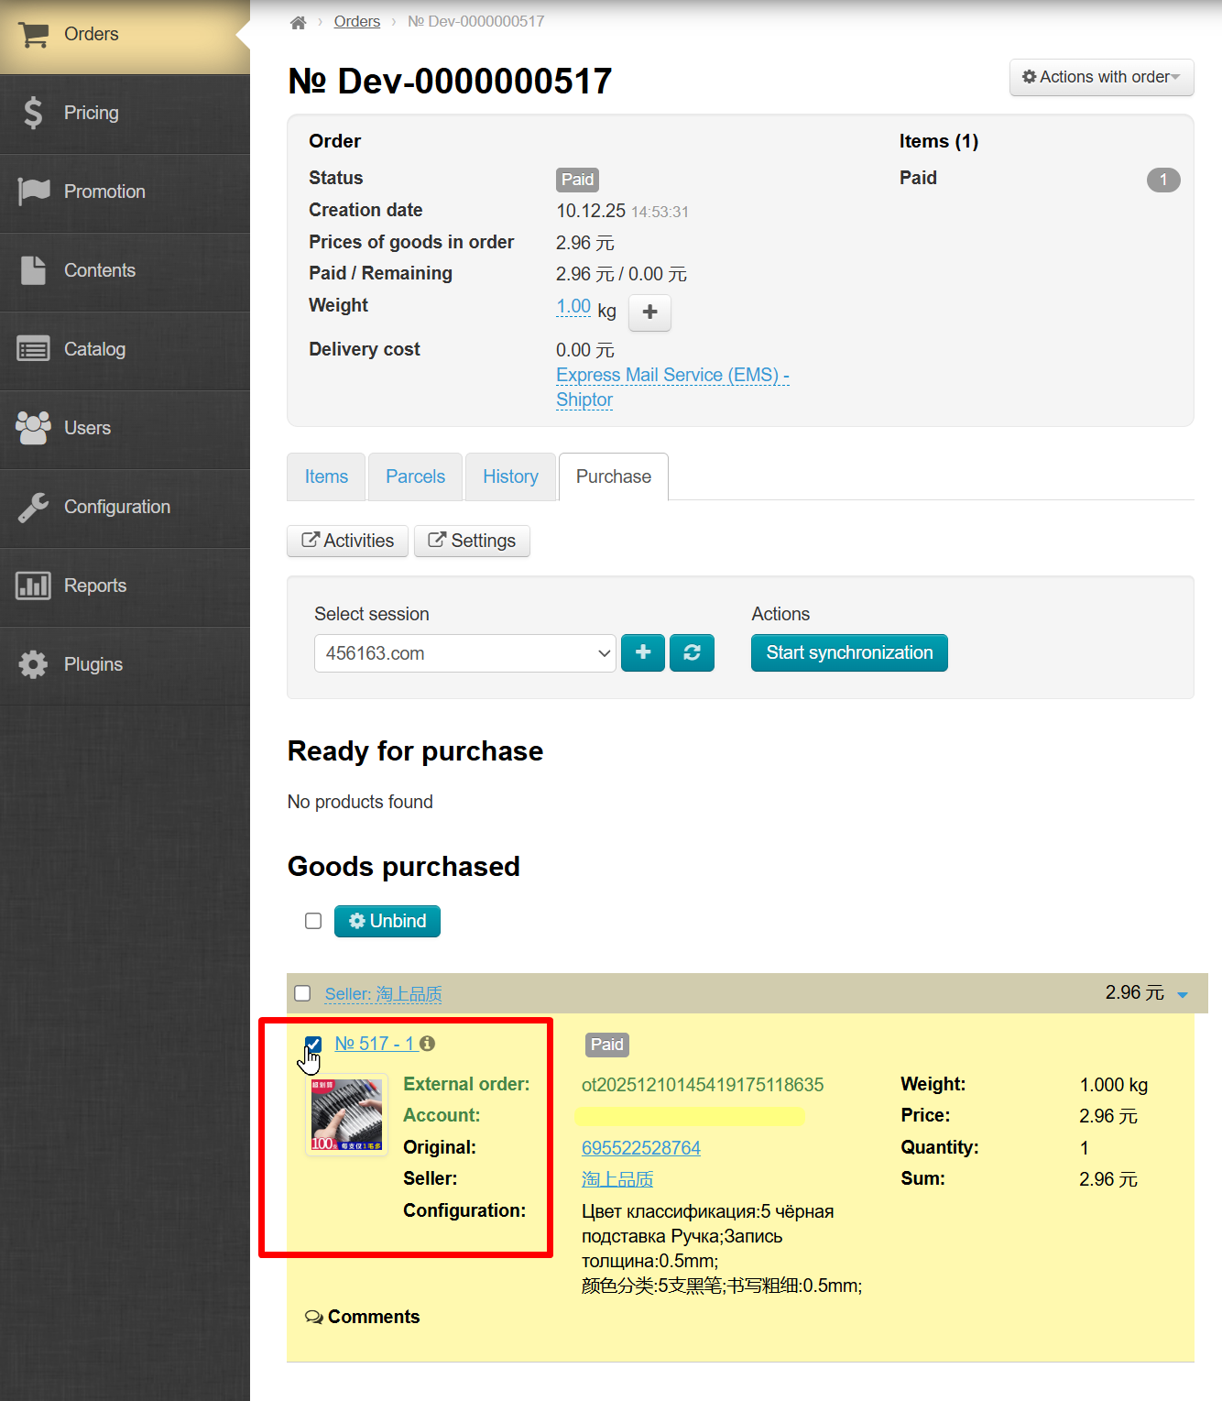The image size is (1222, 1401).
Task: Refresh sessions with the reload icon
Action: [x=692, y=652]
